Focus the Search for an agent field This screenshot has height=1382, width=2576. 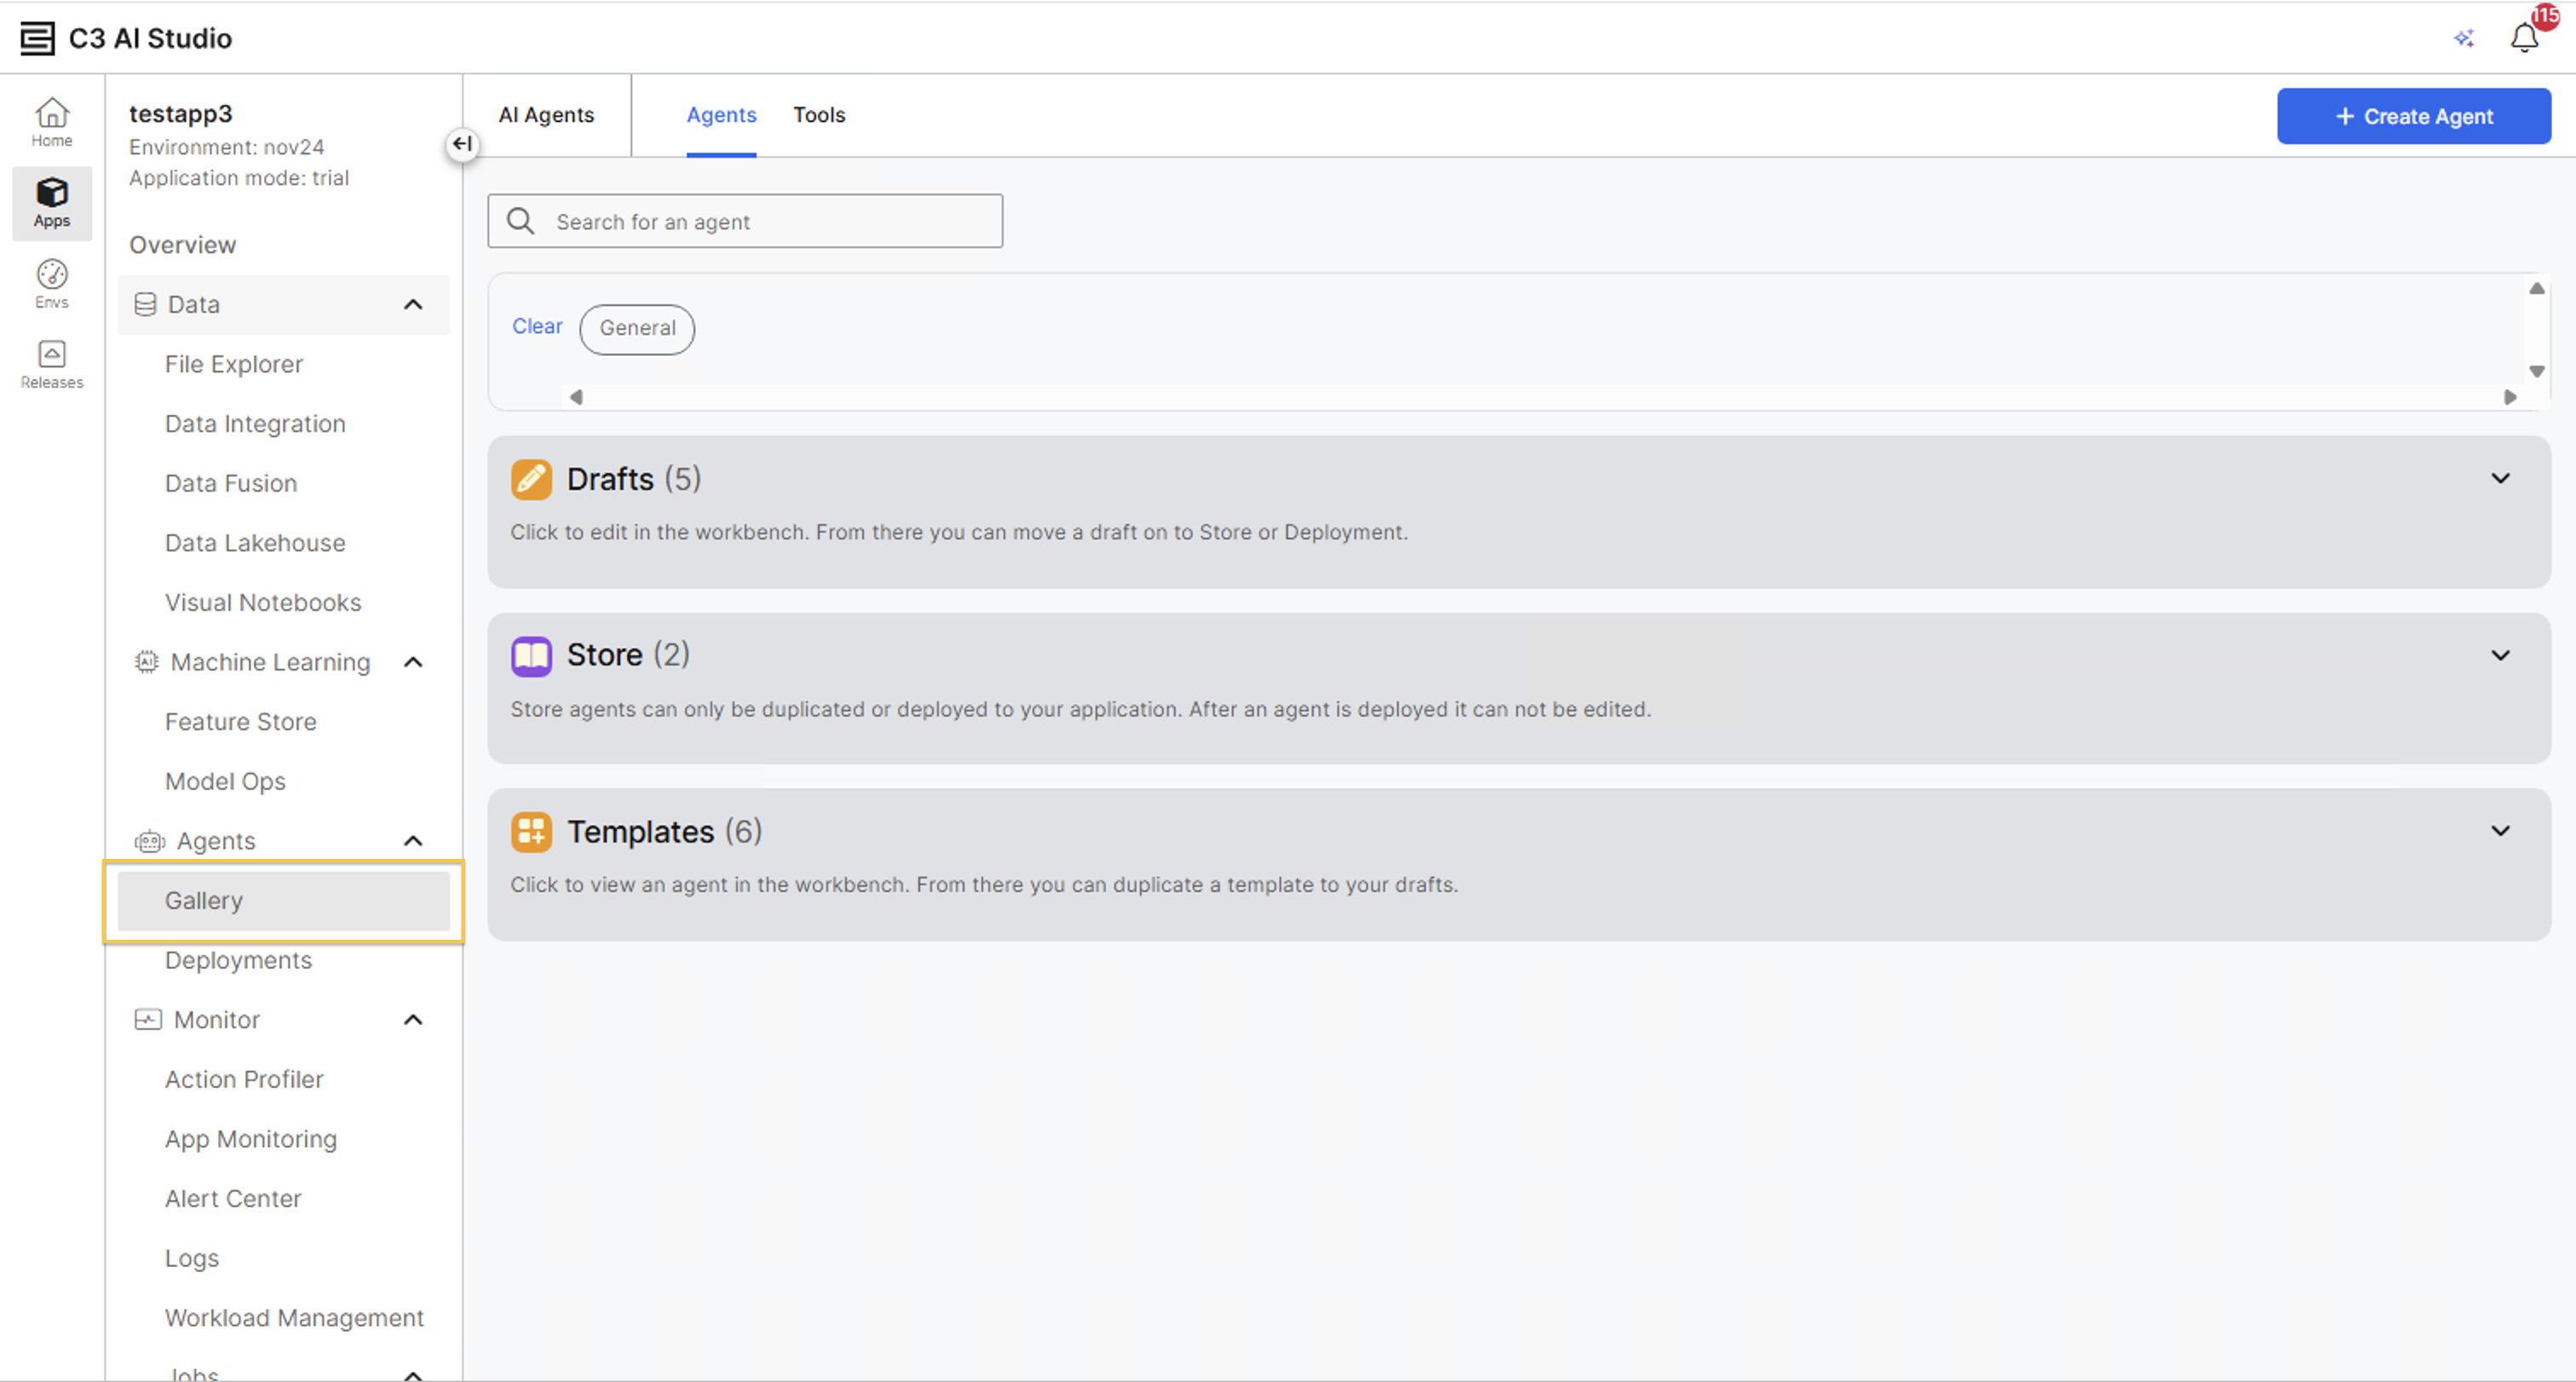tap(745, 221)
